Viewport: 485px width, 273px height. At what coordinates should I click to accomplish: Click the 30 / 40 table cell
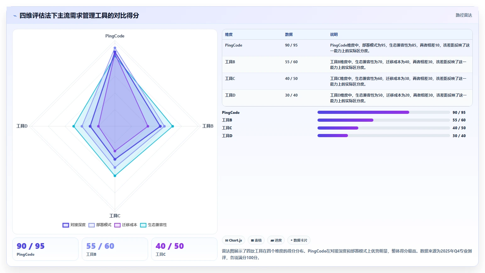click(x=291, y=95)
